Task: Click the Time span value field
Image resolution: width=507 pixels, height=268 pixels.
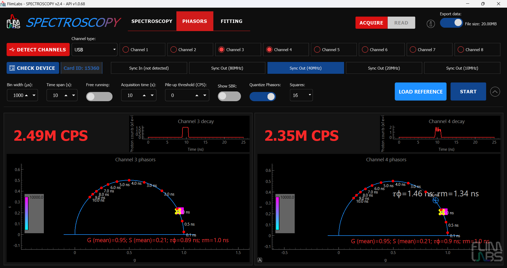Action: 55,95
